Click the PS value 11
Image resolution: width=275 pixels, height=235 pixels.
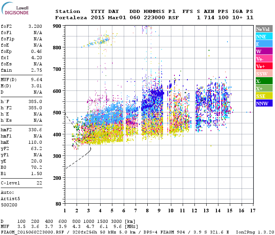point(250,18)
